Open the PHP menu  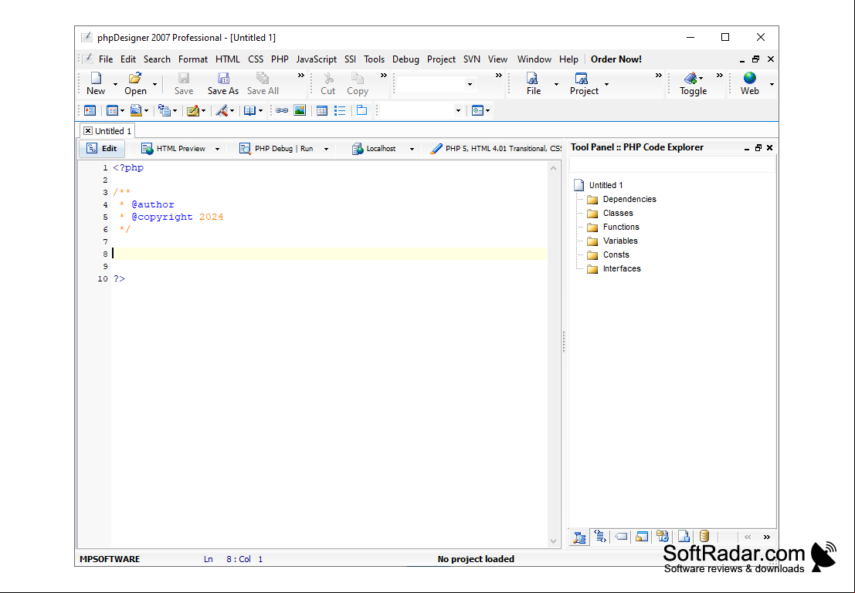(x=280, y=59)
